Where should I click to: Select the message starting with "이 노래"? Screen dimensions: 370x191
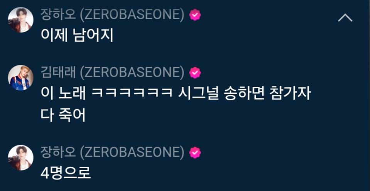[x=175, y=104]
